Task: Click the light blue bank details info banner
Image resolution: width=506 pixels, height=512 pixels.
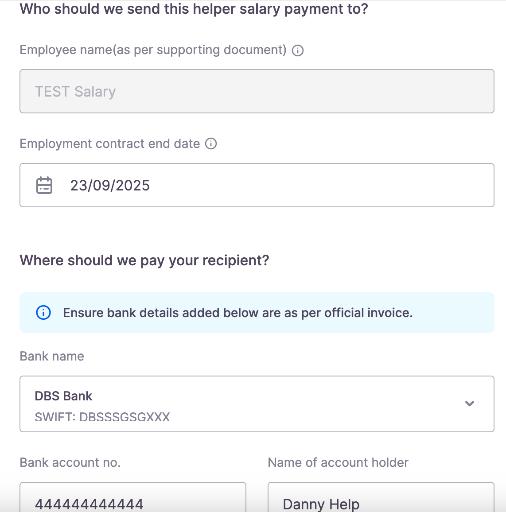Action: coord(257,313)
